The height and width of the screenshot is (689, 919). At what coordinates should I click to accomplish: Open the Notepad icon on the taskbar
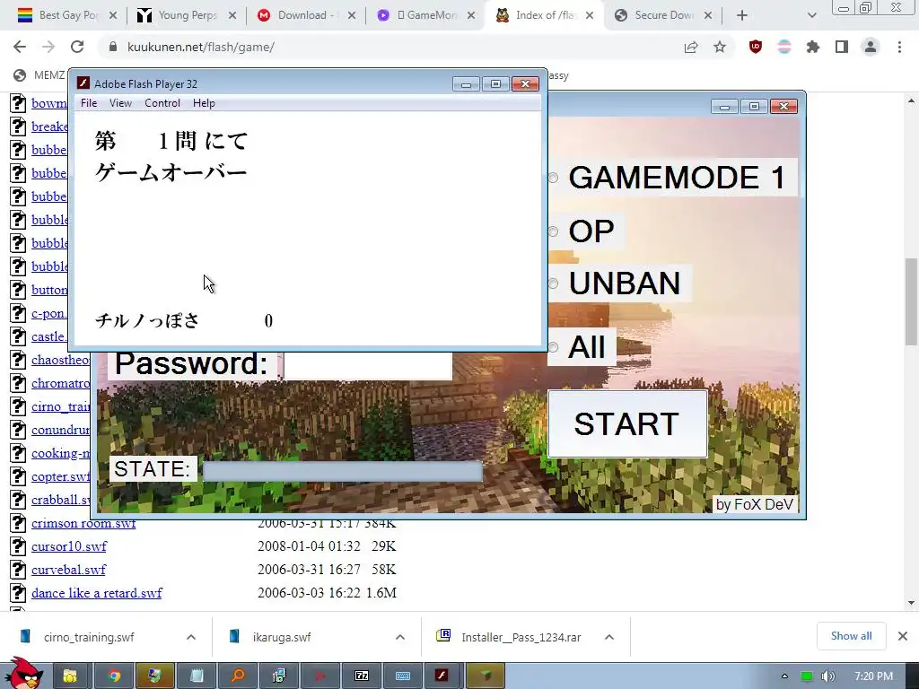[197, 676]
